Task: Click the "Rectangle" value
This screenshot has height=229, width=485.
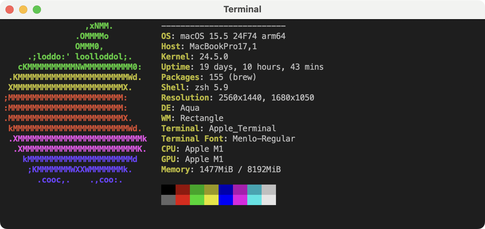Action: pos(202,118)
